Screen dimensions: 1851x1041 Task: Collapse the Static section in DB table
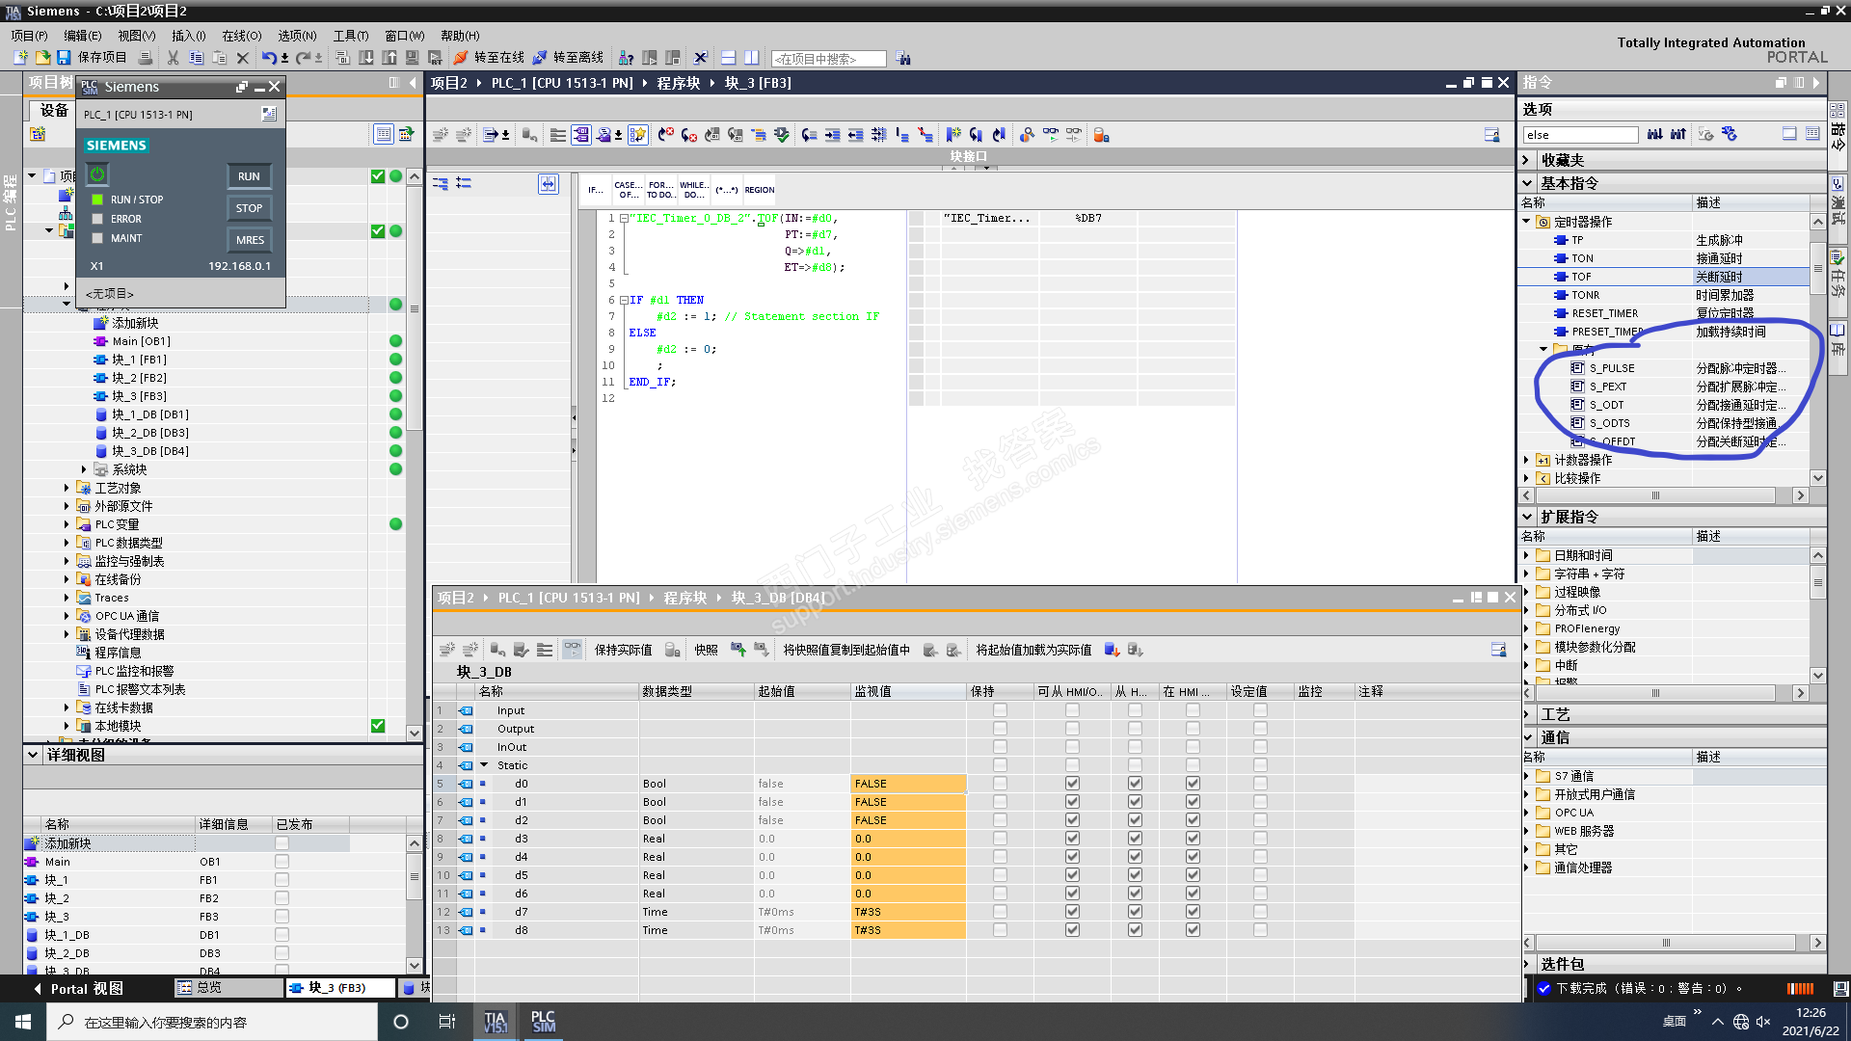(x=484, y=765)
